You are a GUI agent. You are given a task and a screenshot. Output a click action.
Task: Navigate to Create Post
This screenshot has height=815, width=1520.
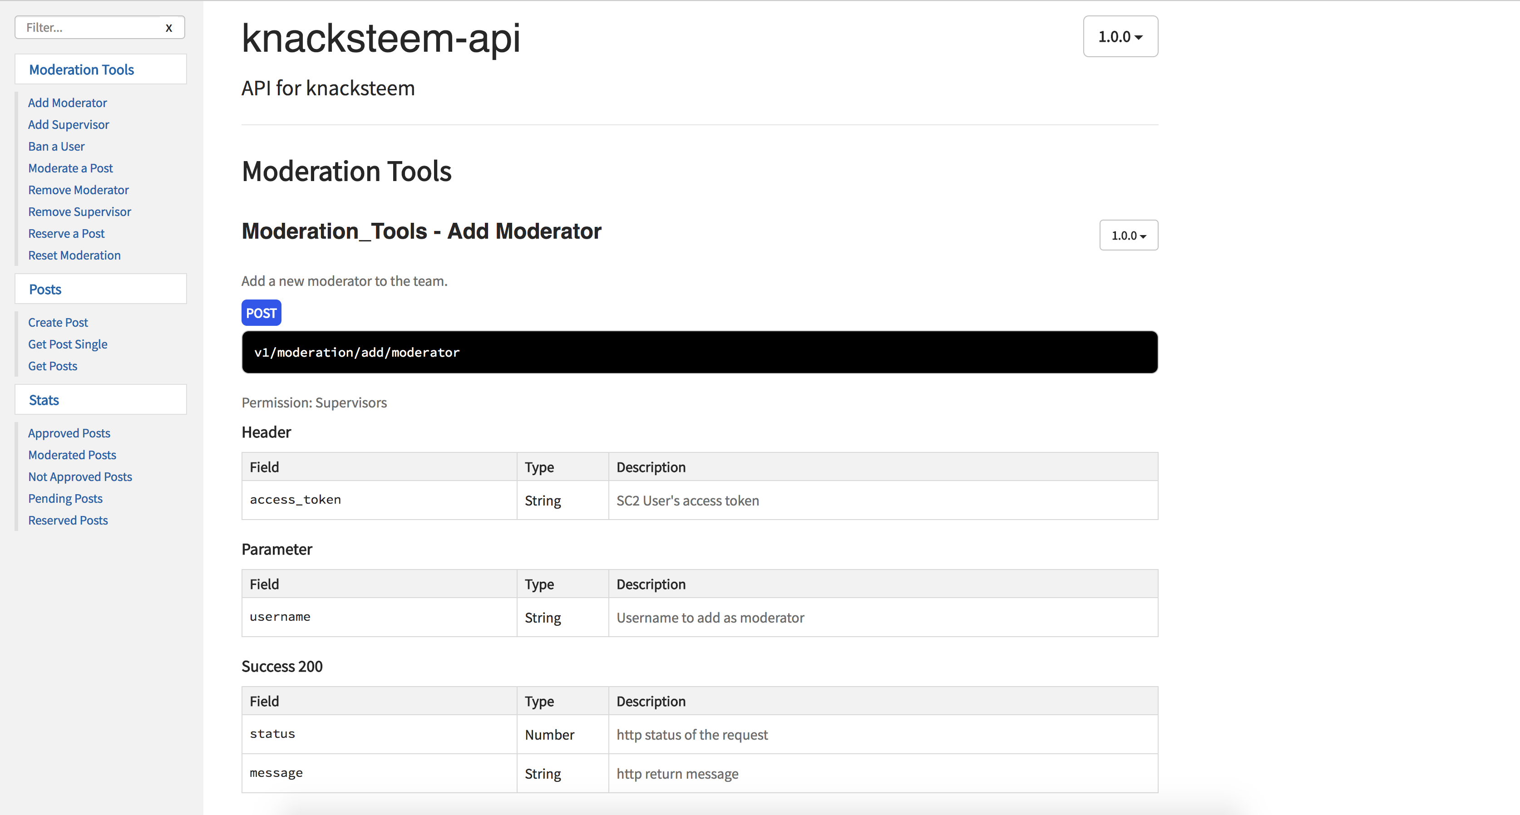point(58,323)
